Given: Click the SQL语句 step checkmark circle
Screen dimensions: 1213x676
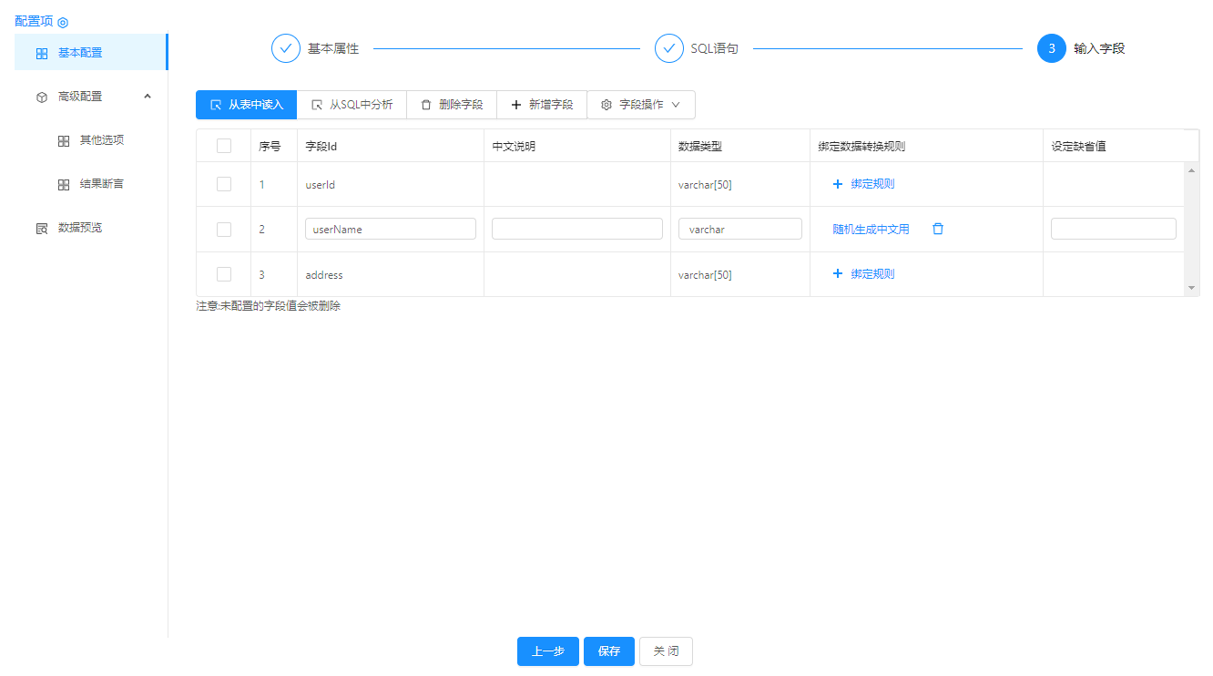Looking at the screenshot, I should [669, 48].
